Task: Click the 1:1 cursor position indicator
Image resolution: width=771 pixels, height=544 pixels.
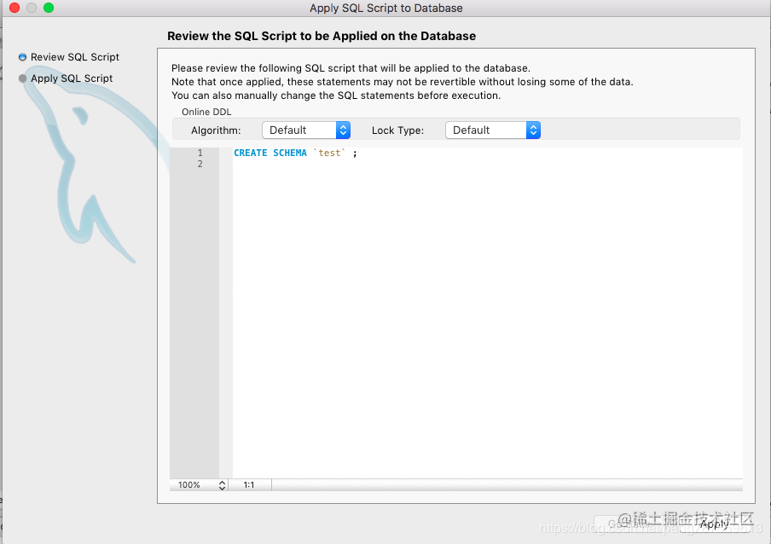Action: 249,485
